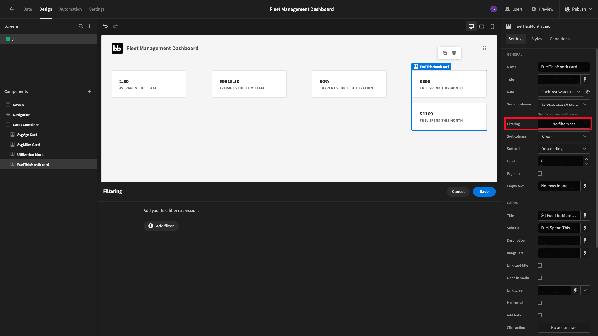Viewport: 598px width, 336px height.
Task: Open data settings gear next to FuelCostByMonth
Action: (x=588, y=92)
